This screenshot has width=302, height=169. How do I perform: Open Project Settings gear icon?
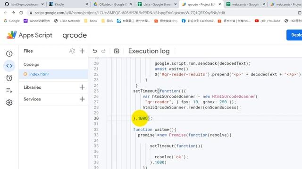tap(9, 102)
